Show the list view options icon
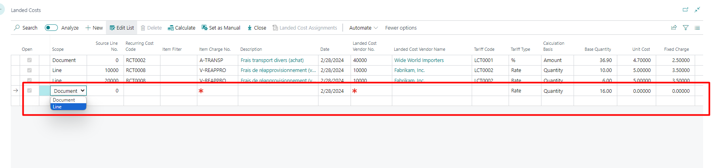 click(x=697, y=28)
